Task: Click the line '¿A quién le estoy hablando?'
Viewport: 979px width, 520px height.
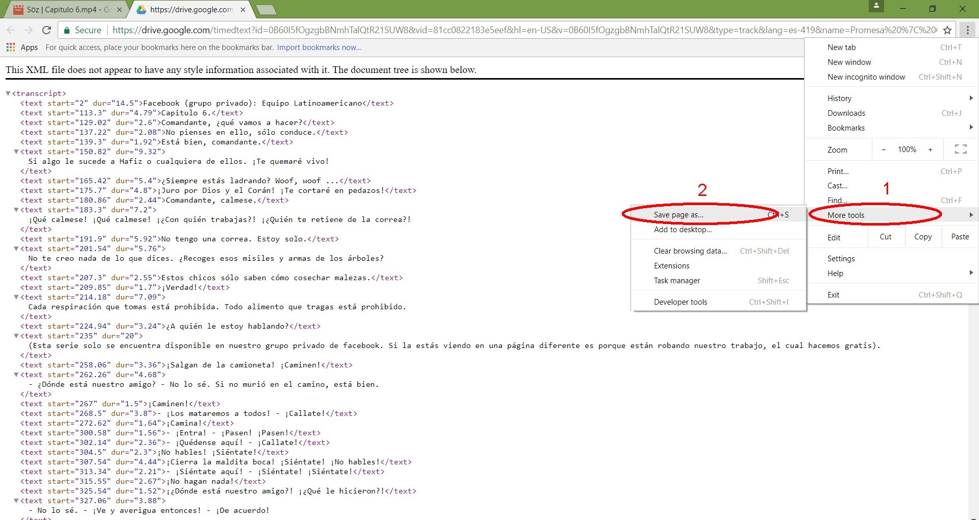Action: [x=227, y=326]
